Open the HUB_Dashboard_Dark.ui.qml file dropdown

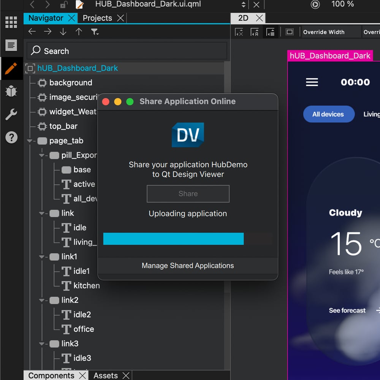click(x=244, y=5)
